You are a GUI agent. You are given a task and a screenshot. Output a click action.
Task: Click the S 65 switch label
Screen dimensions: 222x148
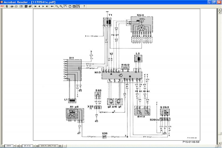[x=99, y=90]
